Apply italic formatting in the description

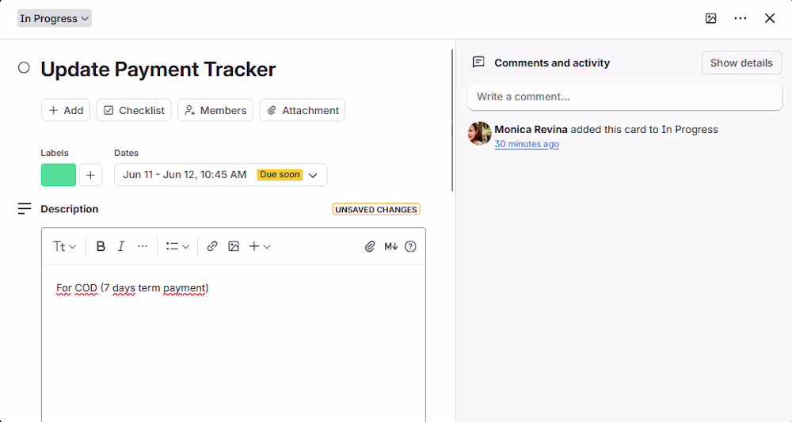120,246
